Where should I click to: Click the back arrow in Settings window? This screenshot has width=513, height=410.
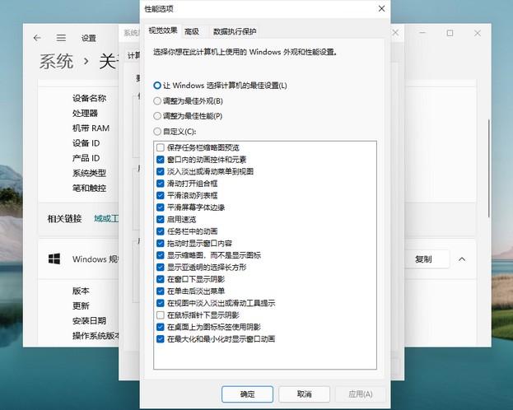point(37,38)
